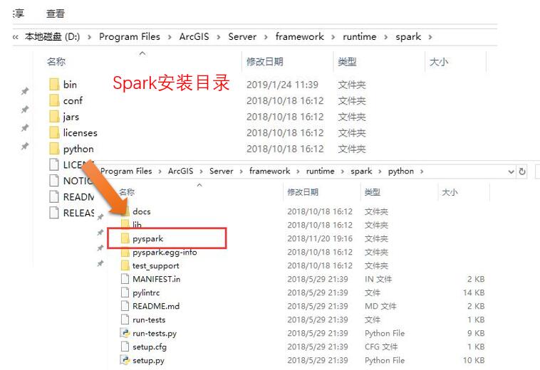Expand the hidden path chevron before 本地磁盘
540x370 pixels.
click(x=16, y=37)
